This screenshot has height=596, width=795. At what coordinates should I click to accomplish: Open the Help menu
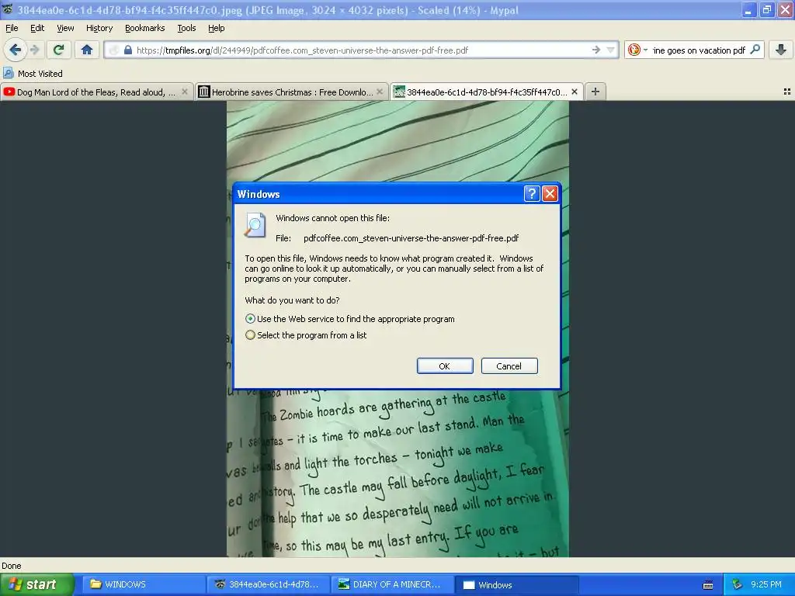(217, 28)
